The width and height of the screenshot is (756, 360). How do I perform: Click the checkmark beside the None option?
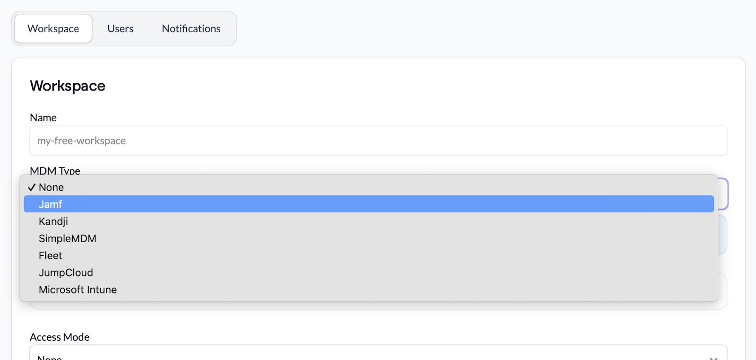(x=32, y=187)
